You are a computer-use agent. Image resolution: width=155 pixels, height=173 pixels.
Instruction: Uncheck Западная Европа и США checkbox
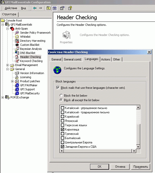point(62,147)
